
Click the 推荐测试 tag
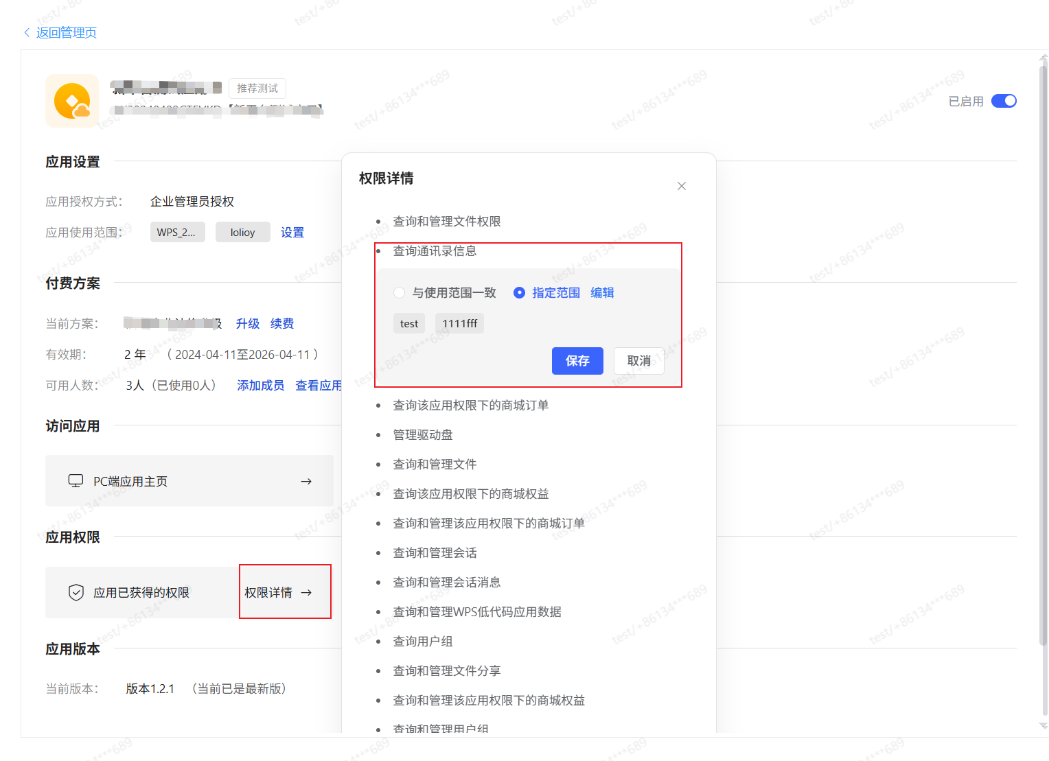click(x=257, y=89)
